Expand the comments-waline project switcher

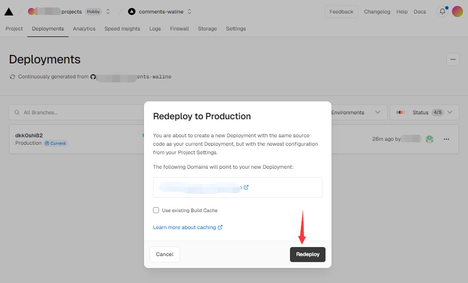(x=189, y=11)
